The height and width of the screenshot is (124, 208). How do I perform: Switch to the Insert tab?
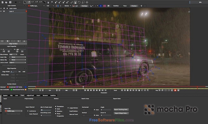[x=38, y=95]
